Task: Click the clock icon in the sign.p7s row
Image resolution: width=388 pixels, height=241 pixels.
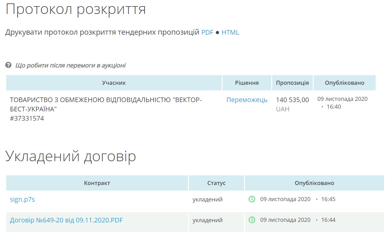Action: point(252,199)
